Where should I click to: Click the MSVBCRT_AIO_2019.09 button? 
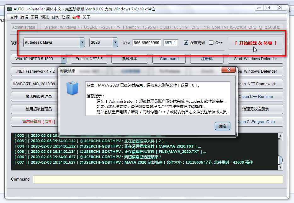click(x=35, y=84)
